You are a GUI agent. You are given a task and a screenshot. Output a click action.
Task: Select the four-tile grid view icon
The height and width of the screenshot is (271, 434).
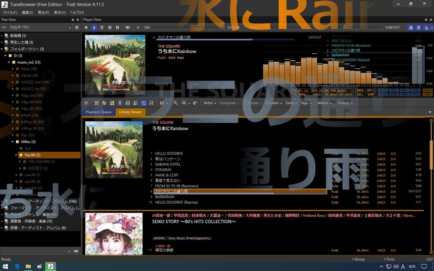pos(112,103)
